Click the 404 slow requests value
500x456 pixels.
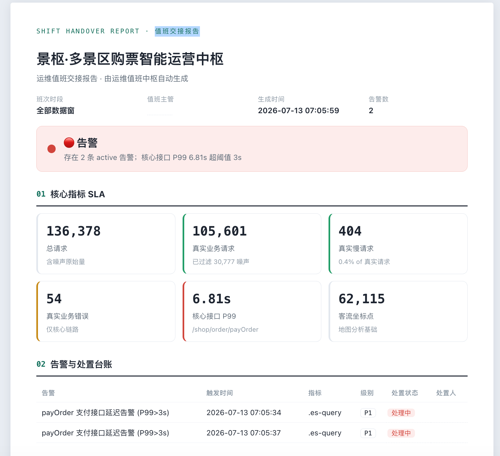[x=350, y=231]
